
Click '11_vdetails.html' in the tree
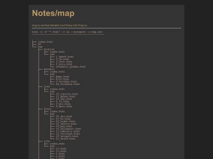(x=68, y=131)
